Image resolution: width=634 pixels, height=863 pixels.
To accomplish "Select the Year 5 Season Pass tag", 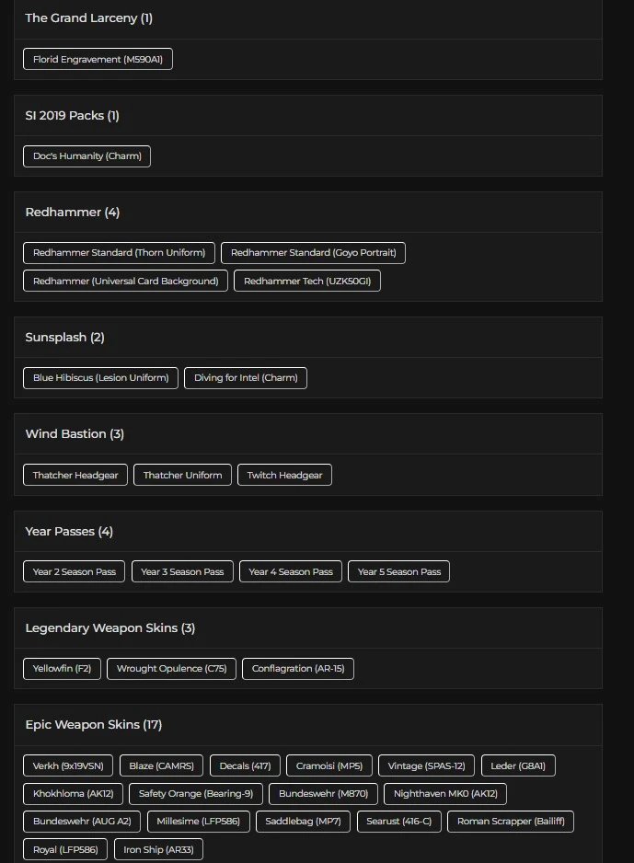I will (x=398, y=572).
